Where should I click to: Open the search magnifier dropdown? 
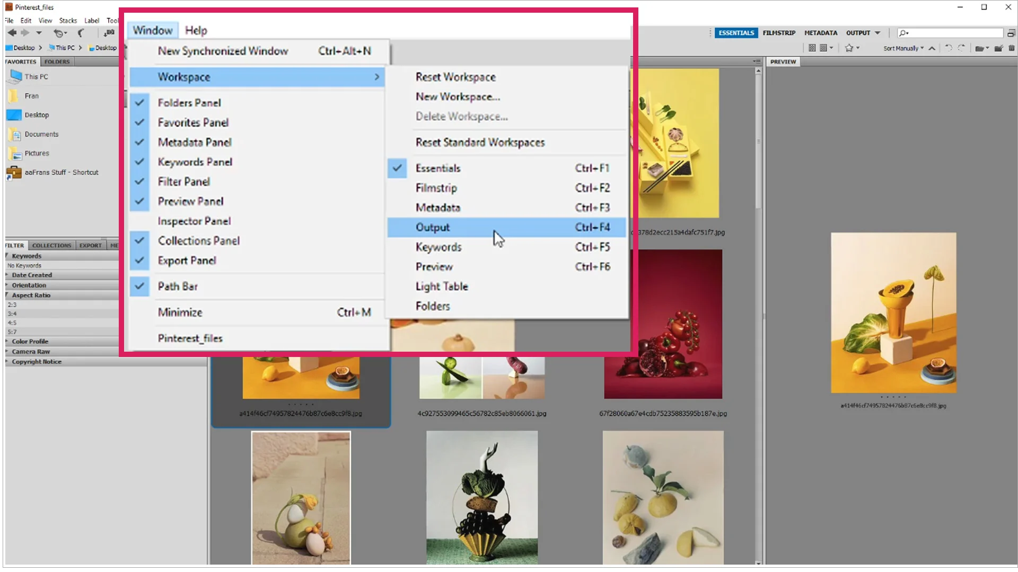pos(903,32)
